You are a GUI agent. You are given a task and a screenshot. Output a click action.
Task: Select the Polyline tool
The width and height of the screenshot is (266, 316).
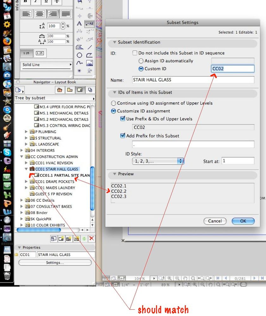click(x=89, y=55)
